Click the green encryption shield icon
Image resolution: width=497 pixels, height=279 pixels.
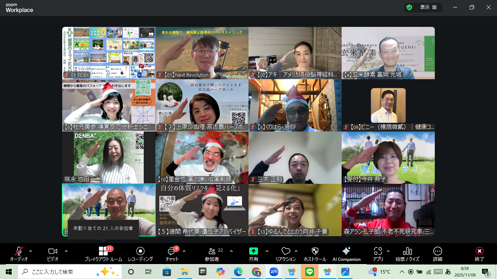coord(409,7)
